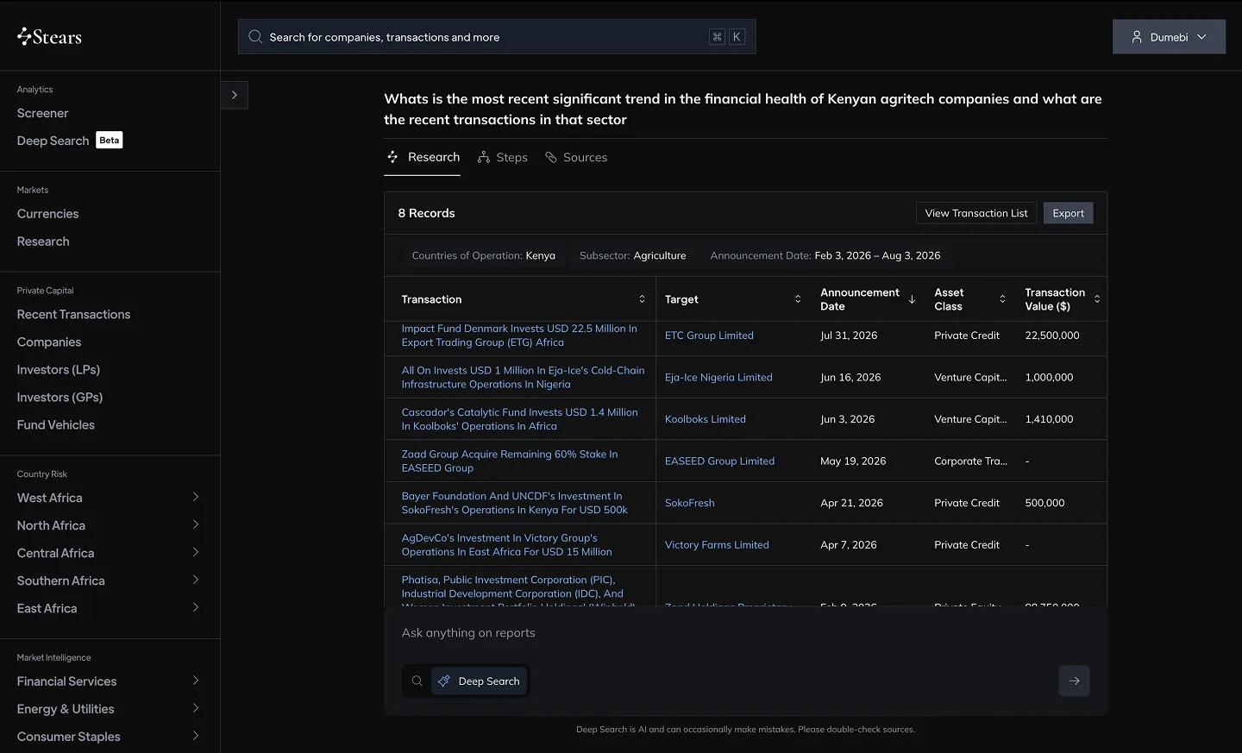Open Impact Fund Denmark ETG transaction link
The height and width of the screenshot is (753, 1242).
[x=519, y=336]
